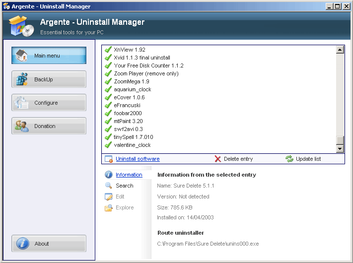Switch to the Explore tab

pyautogui.click(x=125, y=207)
